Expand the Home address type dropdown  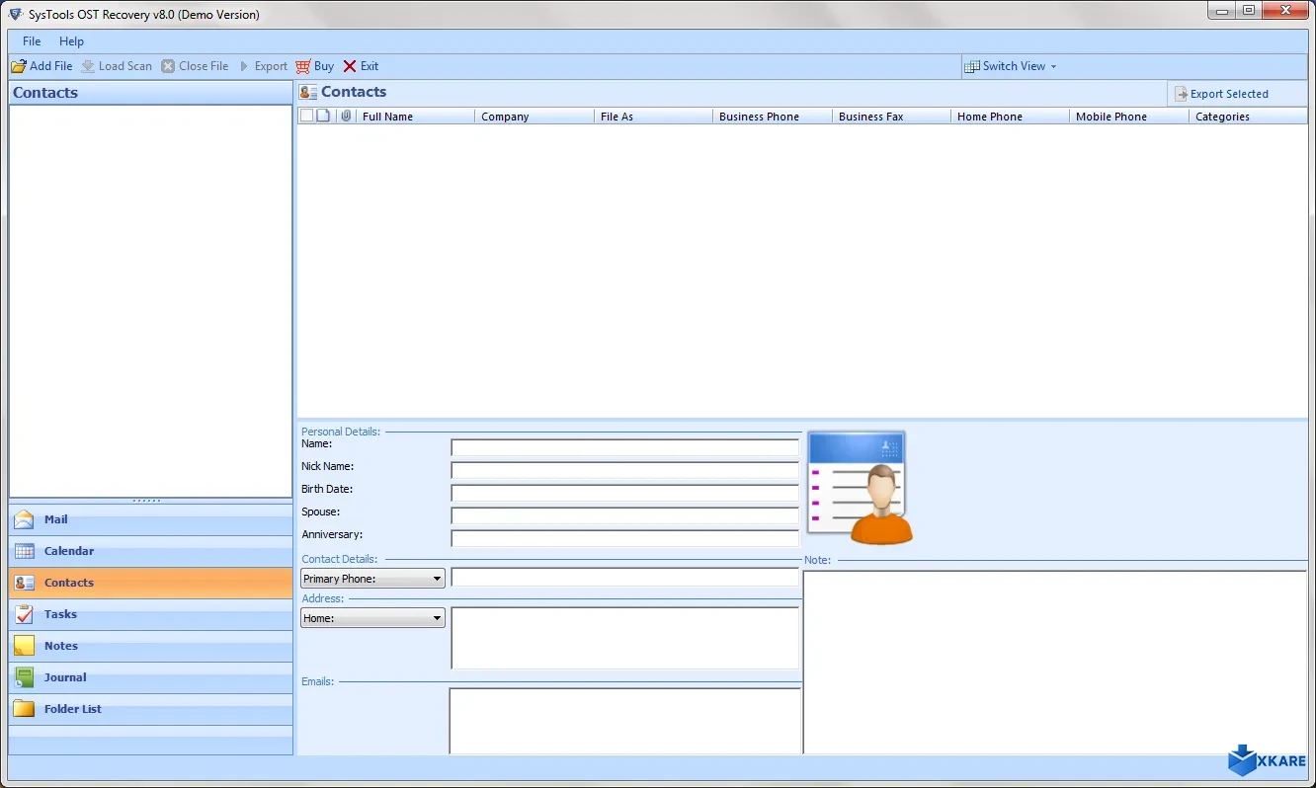click(372, 618)
